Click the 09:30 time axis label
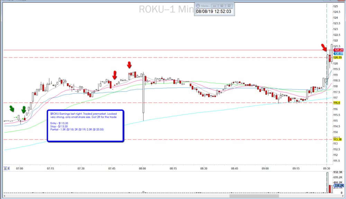346x199 pixels. click(327, 168)
